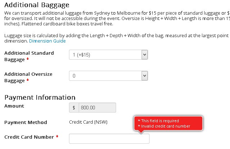Viewport: 230px width, 149px height.
Task: Expand the Additional Standard Baggage dropdown
Action: 108,55
